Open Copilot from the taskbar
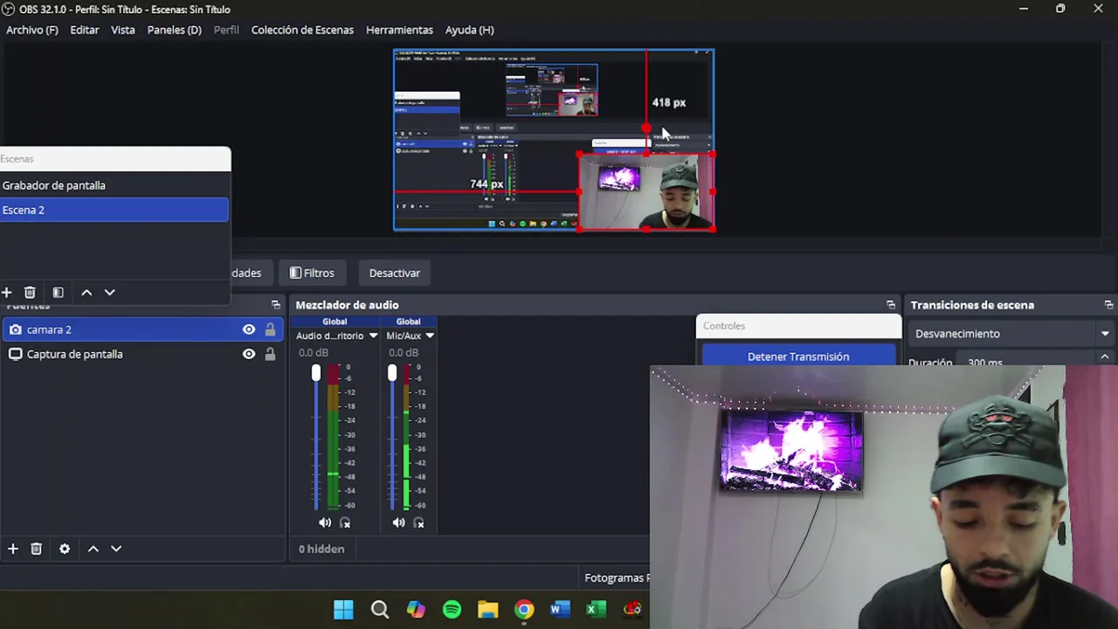The height and width of the screenshot is (629, 1118). [x=416, y=609]
